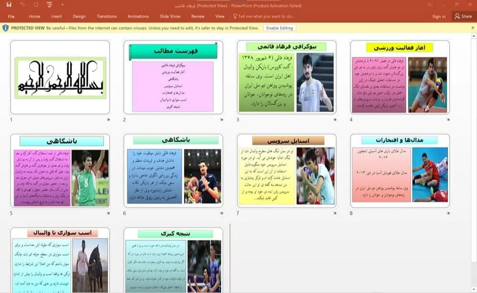This screenshot has height=293, width=477.
Task: Switch to the Home tab
Action: [x=34, y=16]
